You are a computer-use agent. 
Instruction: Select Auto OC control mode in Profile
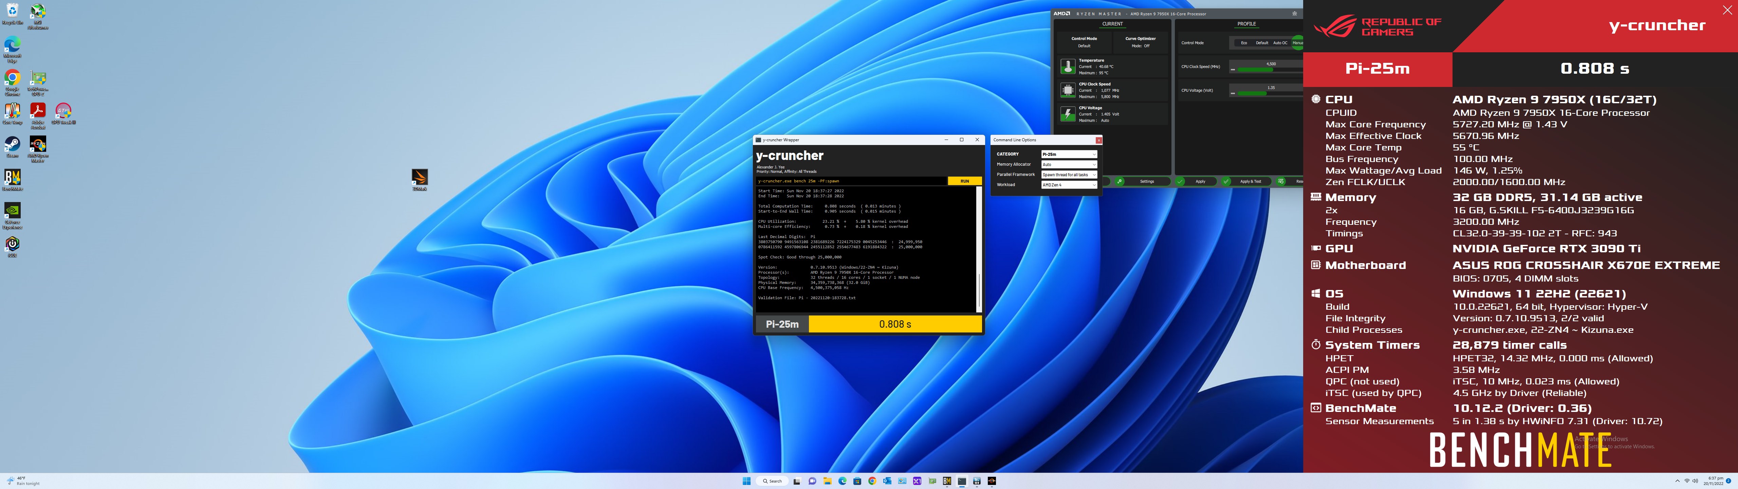click(x=1280, y=43)
